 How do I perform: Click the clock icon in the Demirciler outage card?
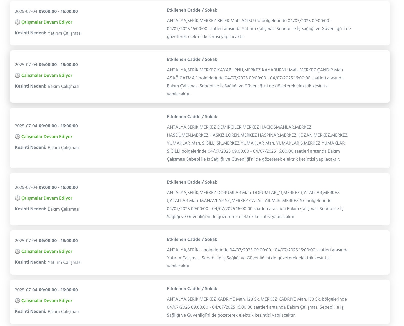17,137
